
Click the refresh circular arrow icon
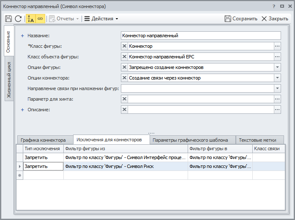click(x=18, y=19)
